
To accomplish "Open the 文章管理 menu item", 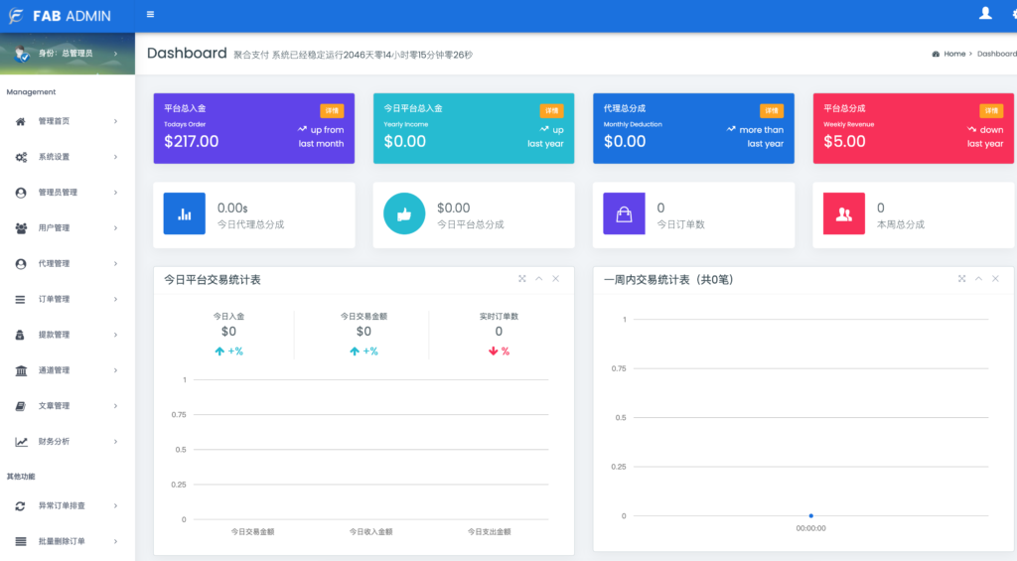I will (68, 406).
